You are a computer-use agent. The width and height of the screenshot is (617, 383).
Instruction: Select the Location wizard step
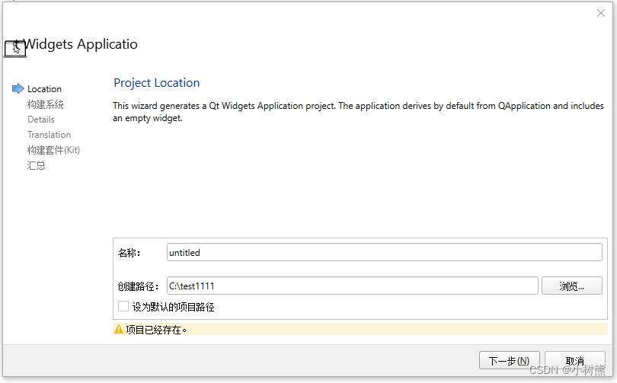click(x=44, y=89)
